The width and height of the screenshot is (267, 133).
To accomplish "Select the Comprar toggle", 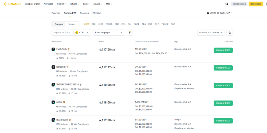I will click(x=59, y=24).
